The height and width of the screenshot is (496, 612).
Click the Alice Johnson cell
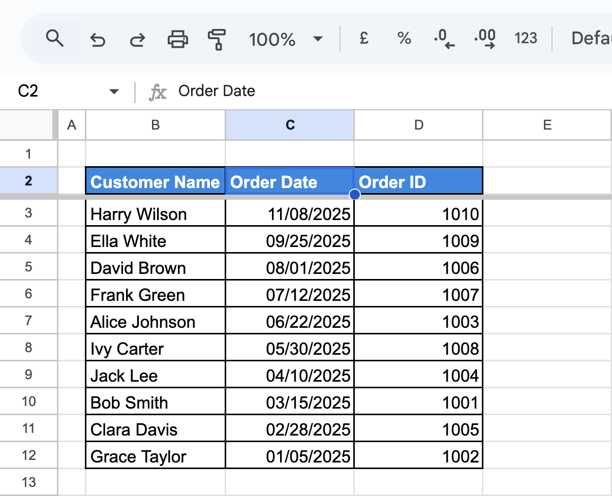[156, 321]
